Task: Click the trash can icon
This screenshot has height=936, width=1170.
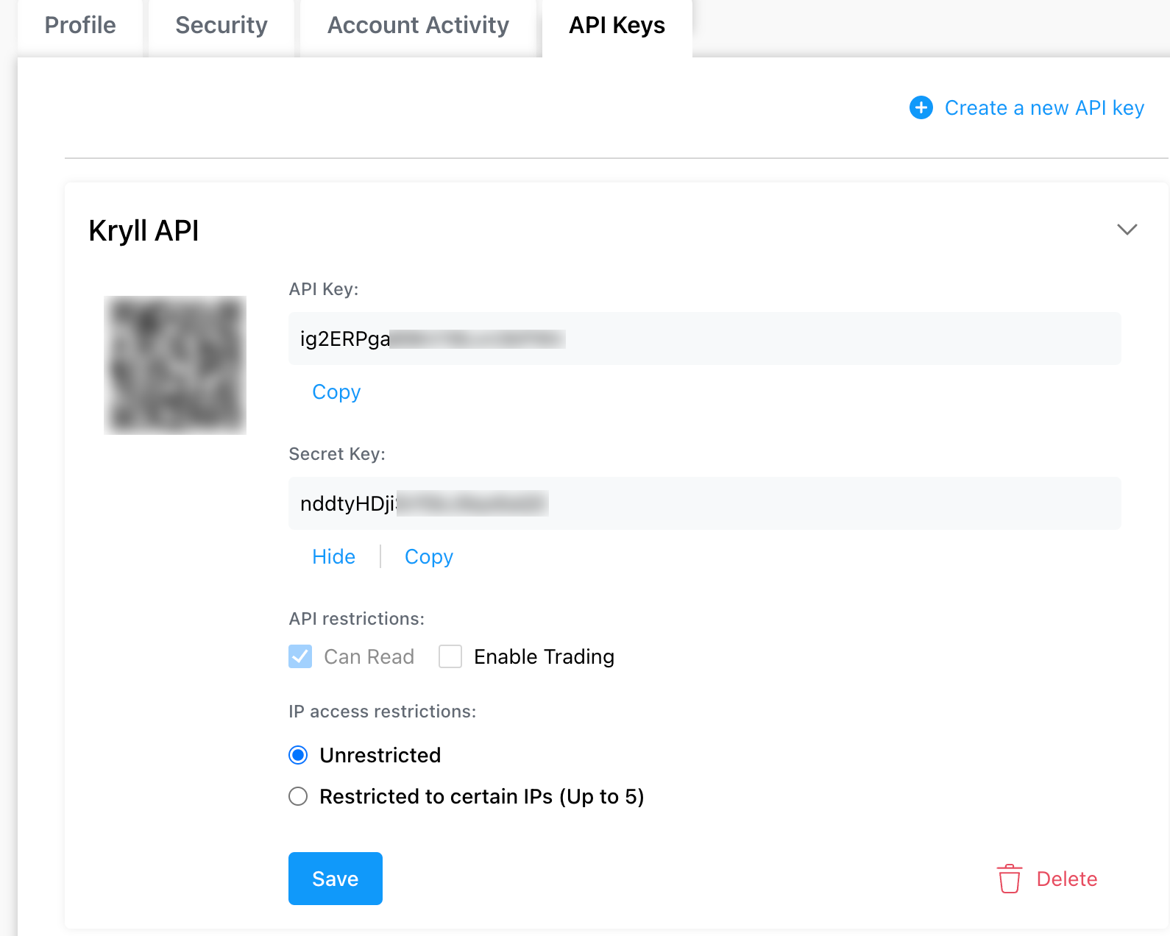Action: (1010, 879)
